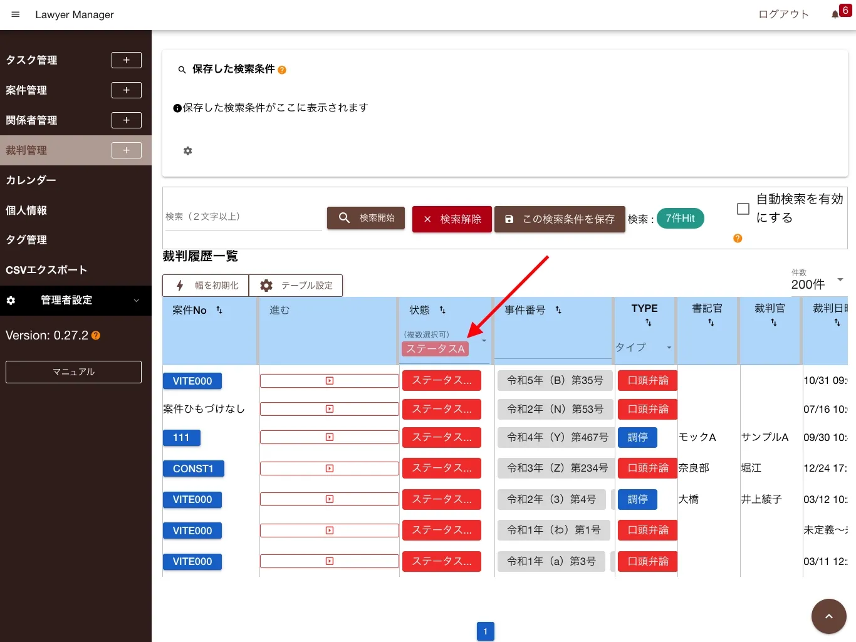The width and height of the screenshot is (856, 642).
Task: Open the マニュアル button
Action: coord(73,372)
